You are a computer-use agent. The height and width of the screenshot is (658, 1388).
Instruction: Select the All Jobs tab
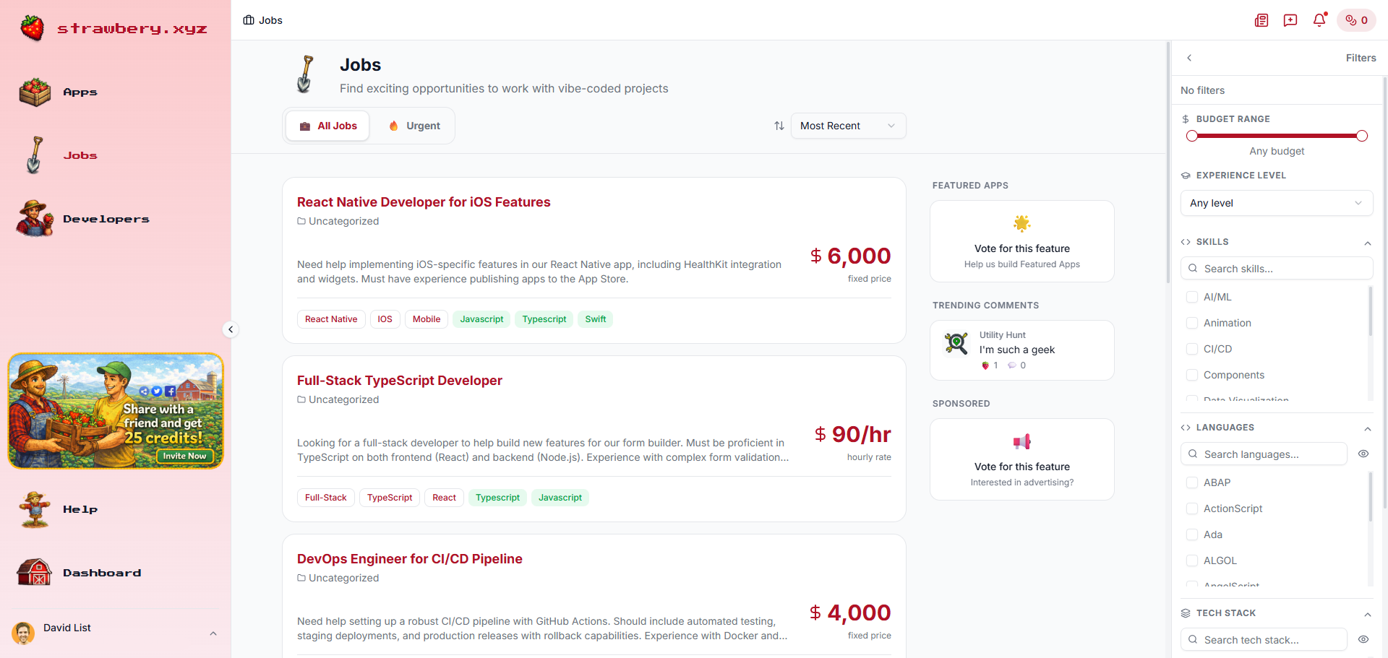327,126
